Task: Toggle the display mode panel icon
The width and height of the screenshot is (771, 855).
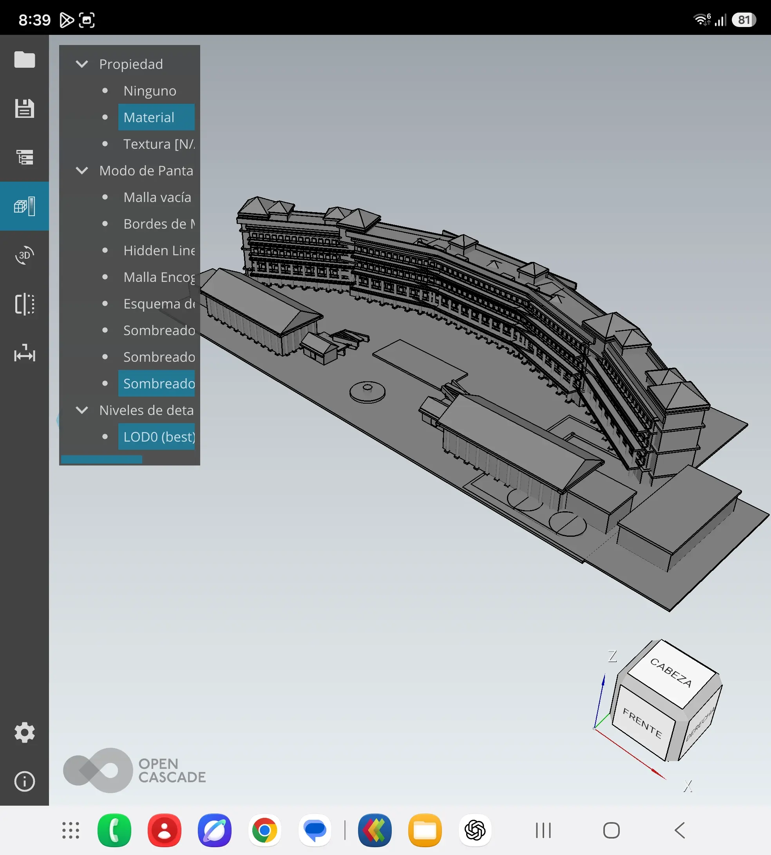Action: [25, 206]
